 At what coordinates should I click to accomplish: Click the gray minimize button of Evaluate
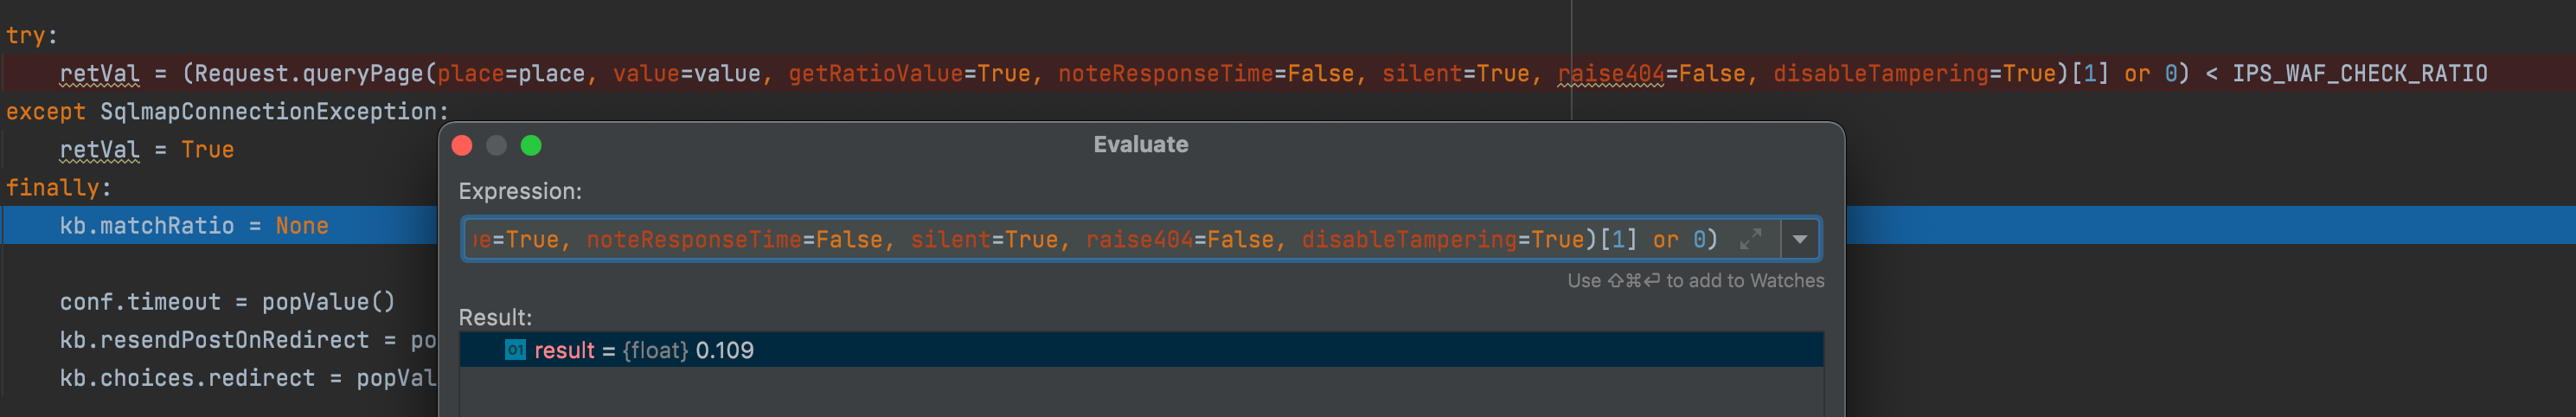(x=496, y=146)
